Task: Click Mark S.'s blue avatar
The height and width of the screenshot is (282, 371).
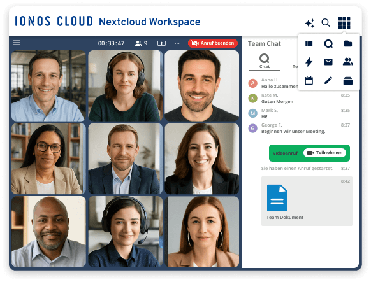Action: click(252, 113)
